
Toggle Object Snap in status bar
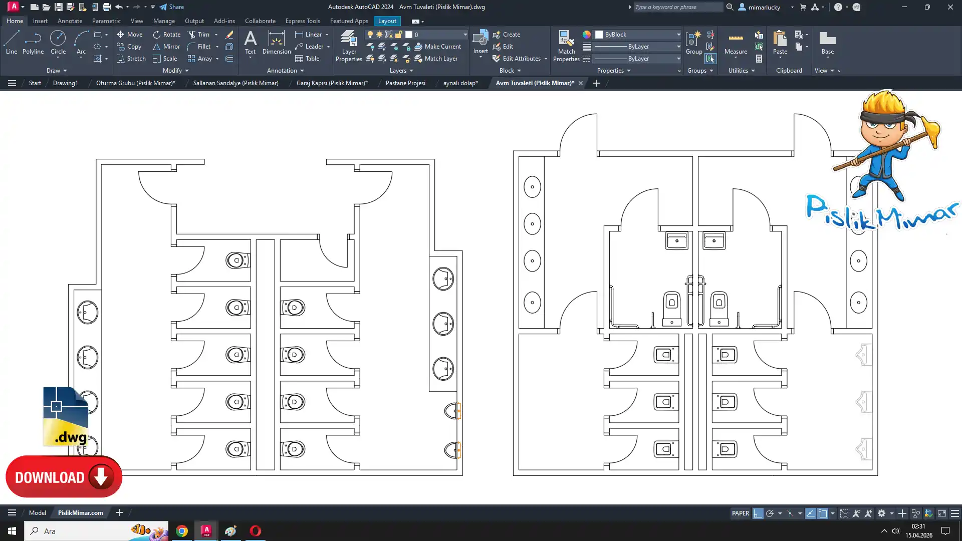click(823, 513)
